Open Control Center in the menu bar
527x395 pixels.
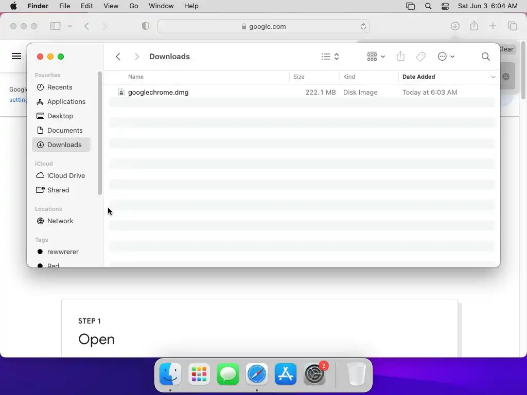445,6
